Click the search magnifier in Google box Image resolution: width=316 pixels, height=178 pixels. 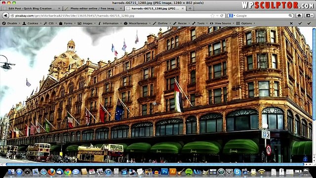click(290, 15)
